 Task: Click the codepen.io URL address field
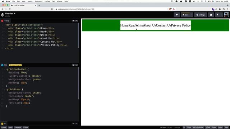[76, 9]
